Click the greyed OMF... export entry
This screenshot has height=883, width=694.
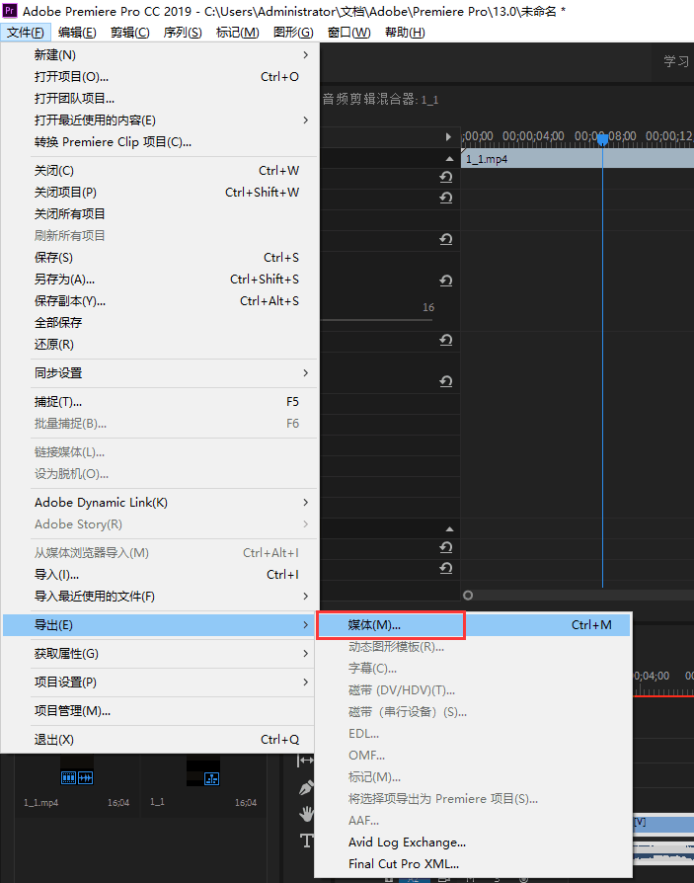tap(473, 756)
